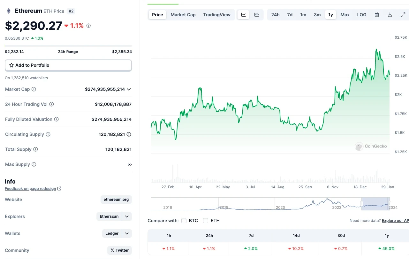Click the highlighted navigator selection window
Screen dimensions: 409x259
[x=375, y=204]
